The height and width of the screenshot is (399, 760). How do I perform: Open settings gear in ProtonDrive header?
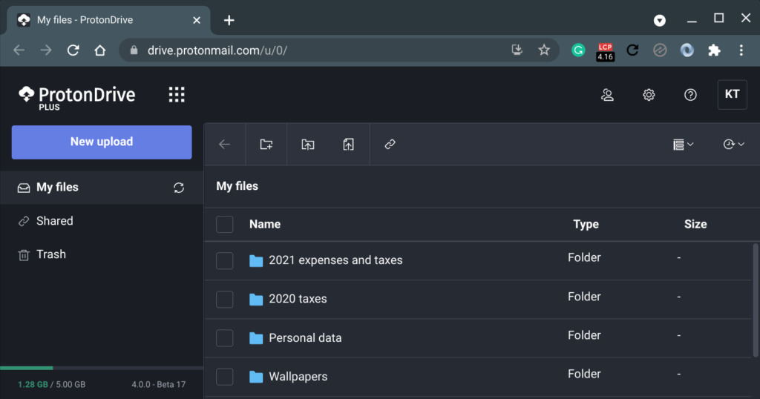click(649, 95)
